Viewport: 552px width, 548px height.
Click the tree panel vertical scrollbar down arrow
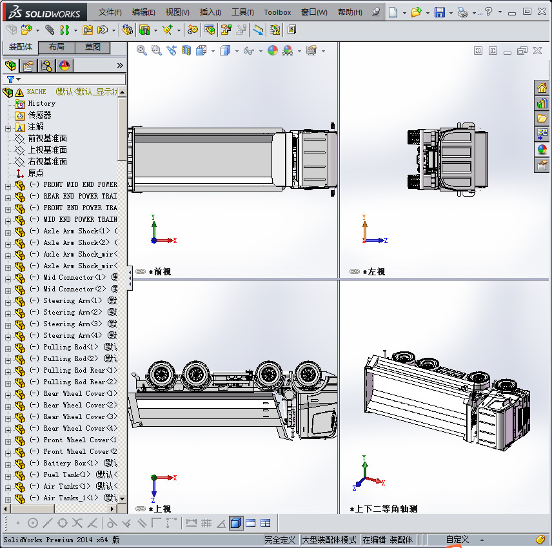pyautogui.click(x=122, y=498)
